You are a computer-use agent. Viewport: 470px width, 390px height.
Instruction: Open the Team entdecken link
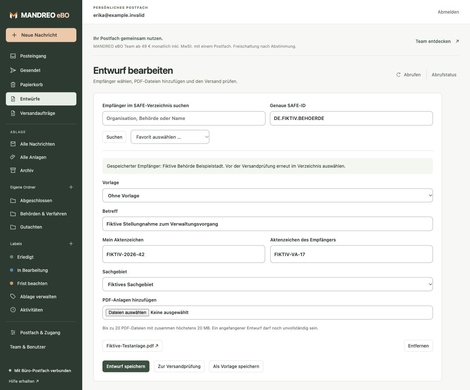(x=437, y=41)
